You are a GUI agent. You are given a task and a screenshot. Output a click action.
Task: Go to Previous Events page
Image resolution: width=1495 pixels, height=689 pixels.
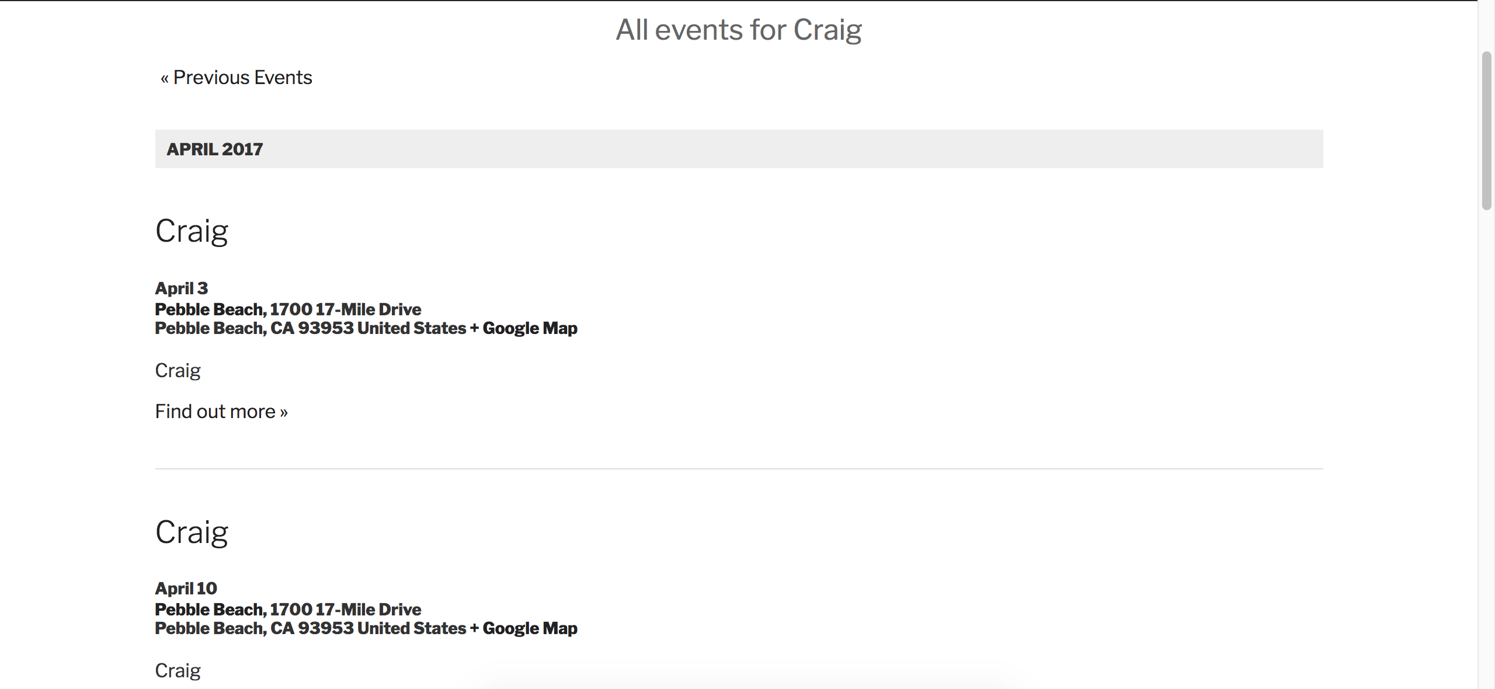(237, 78)
